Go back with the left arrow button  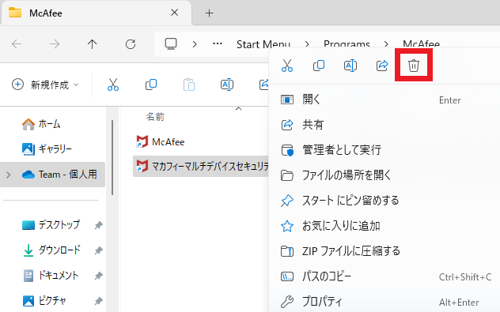17,44
